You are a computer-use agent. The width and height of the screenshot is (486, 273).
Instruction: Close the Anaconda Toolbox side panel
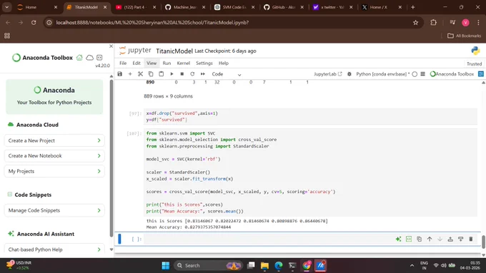(x=111, y=46)
